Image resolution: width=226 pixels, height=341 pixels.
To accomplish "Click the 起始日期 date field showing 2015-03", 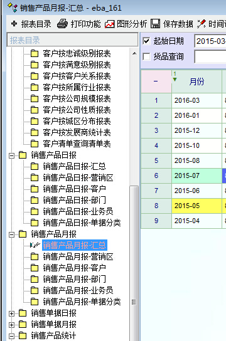I will (210, 41).
